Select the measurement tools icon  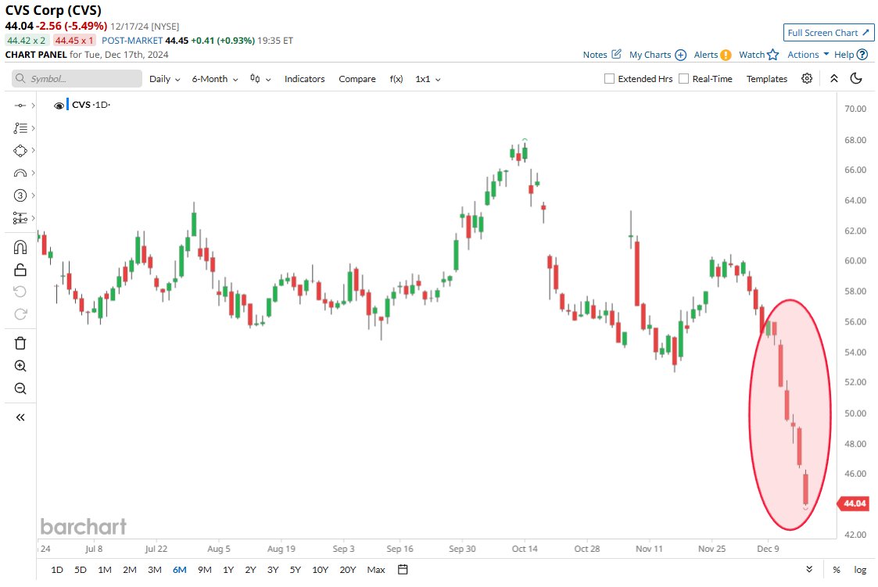point(20,217)
